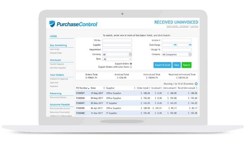Click the Supplier input field
Image resolution: width=246 pixels, height=141 pixels.
(117, 45)
